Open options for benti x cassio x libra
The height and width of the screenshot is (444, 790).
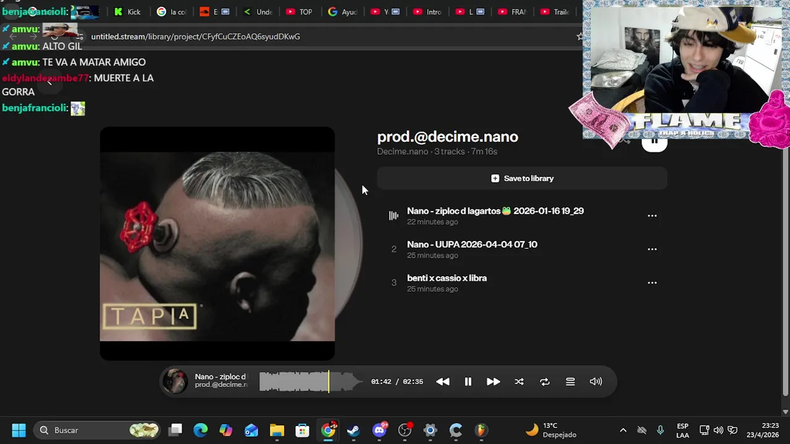coord(652,283)
